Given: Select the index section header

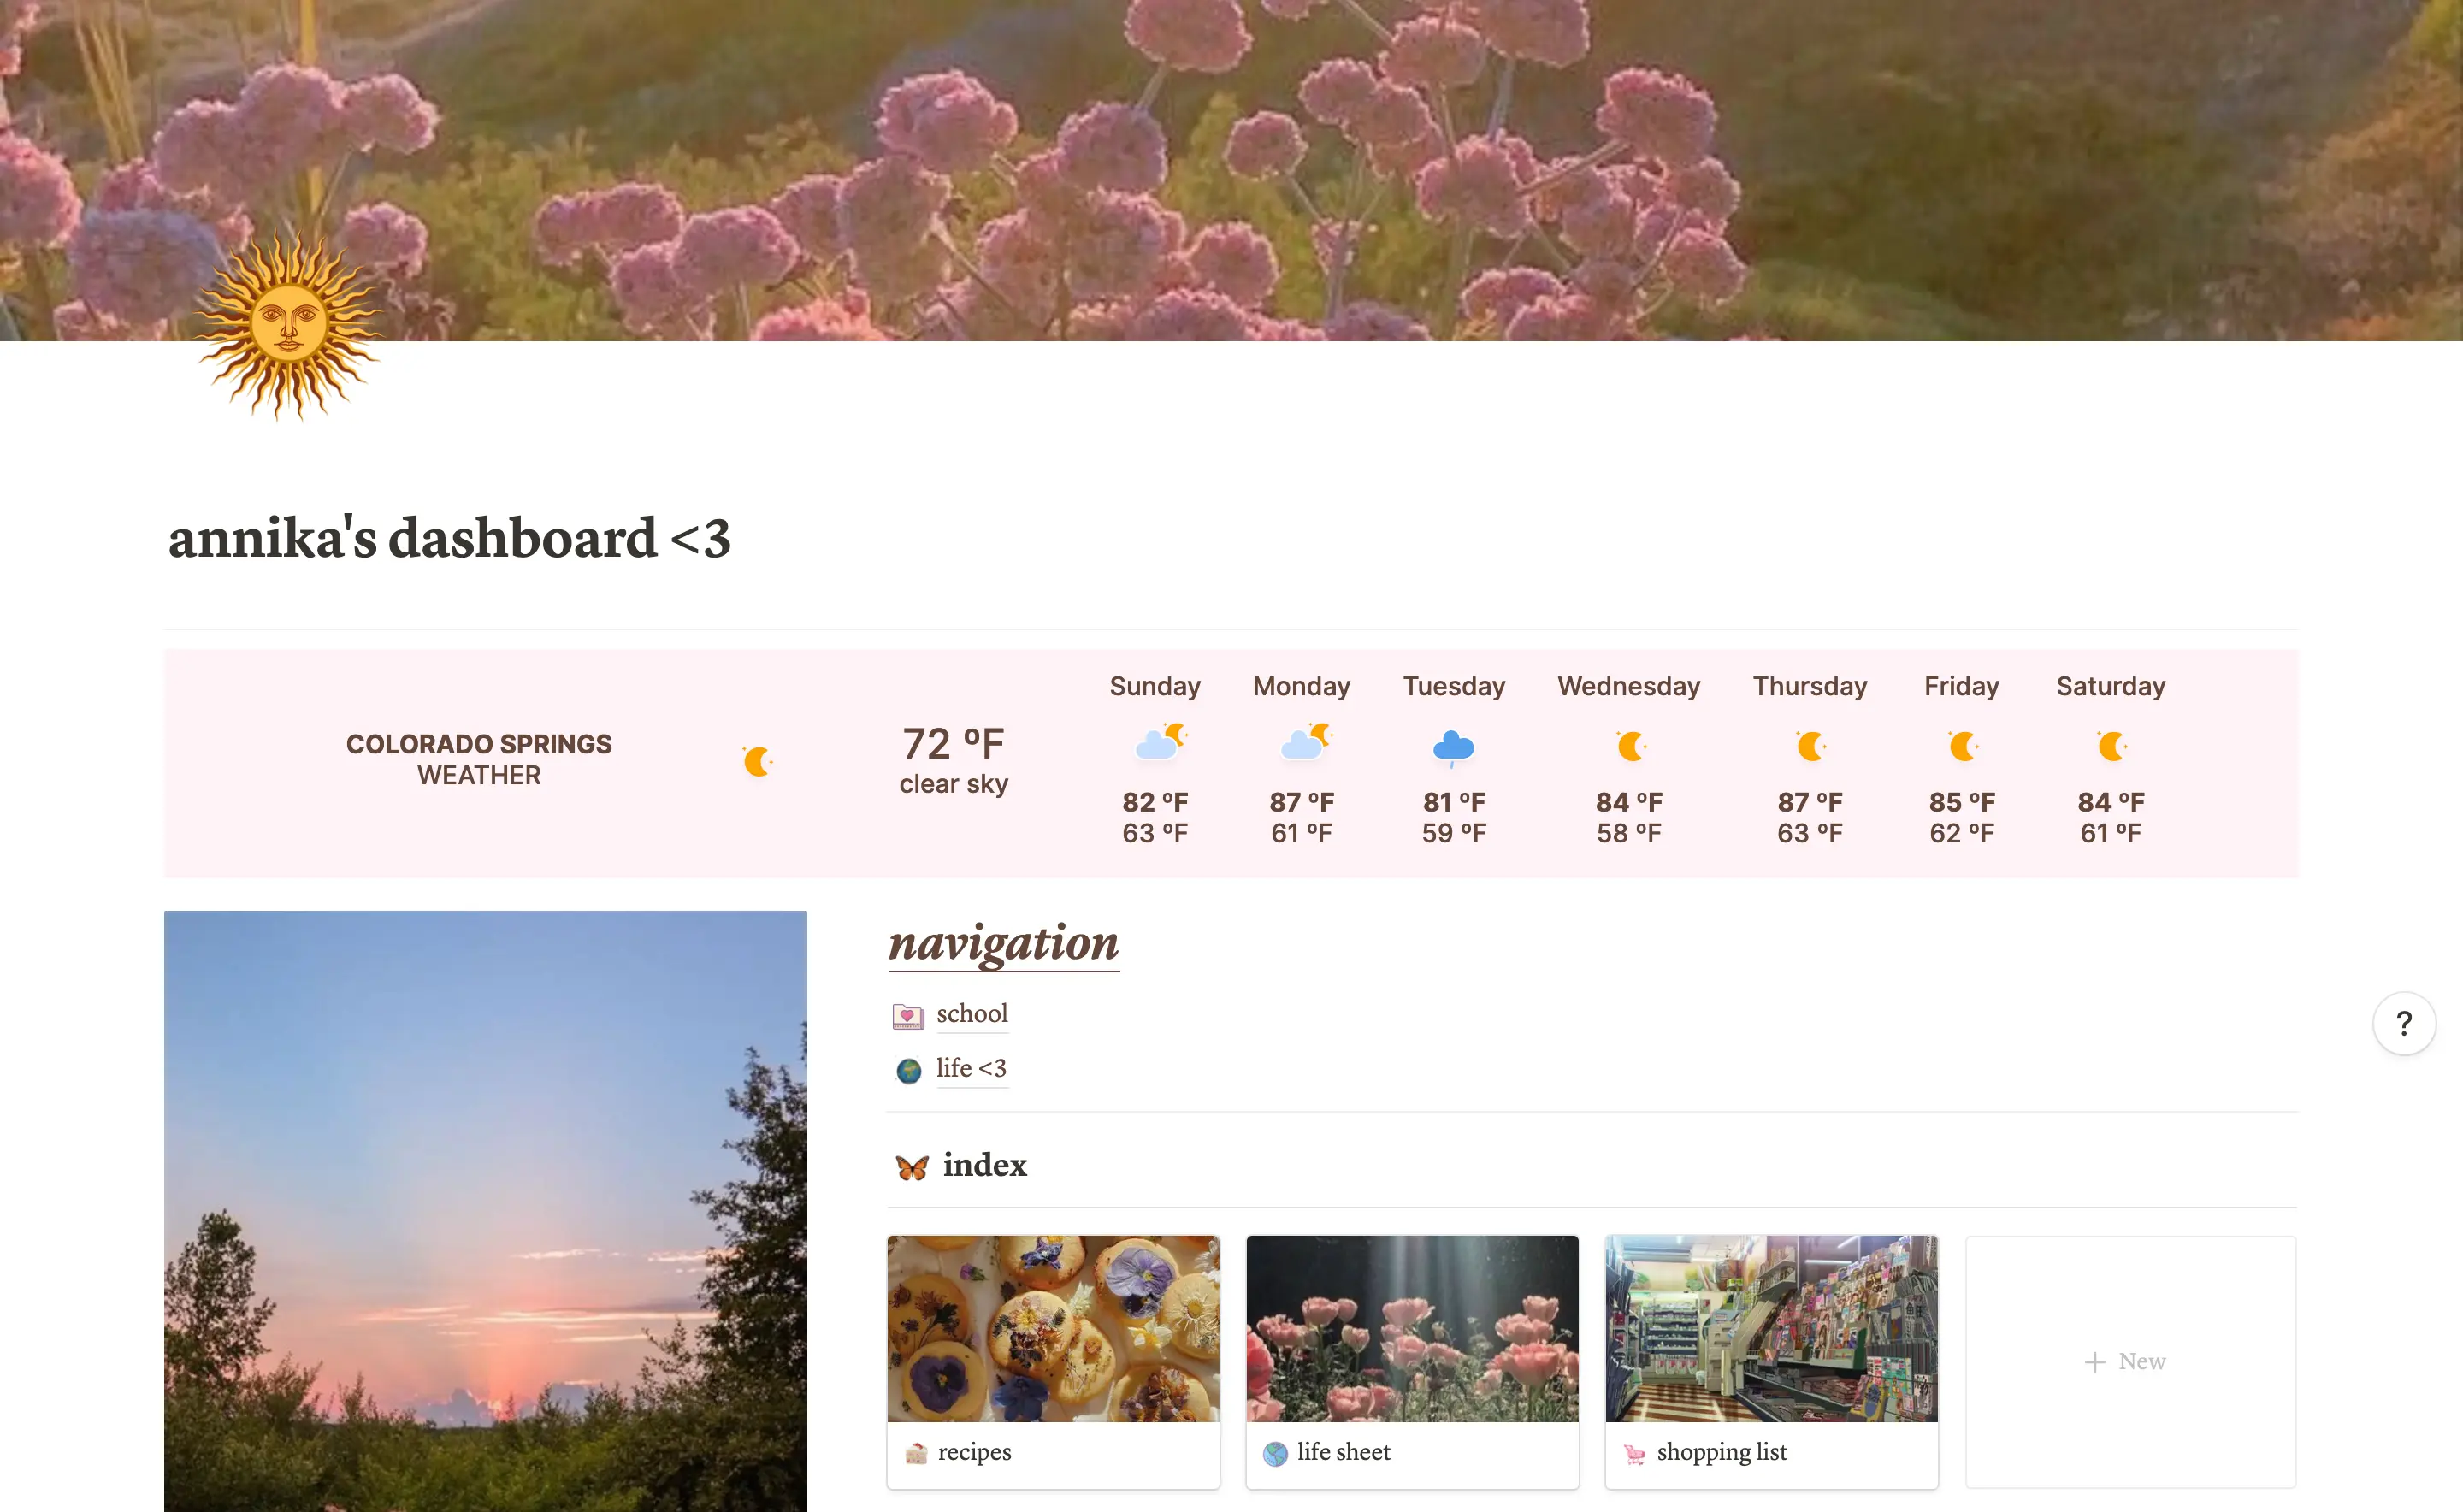Looking at the screenshot, I should click(x=978, y=1166).
